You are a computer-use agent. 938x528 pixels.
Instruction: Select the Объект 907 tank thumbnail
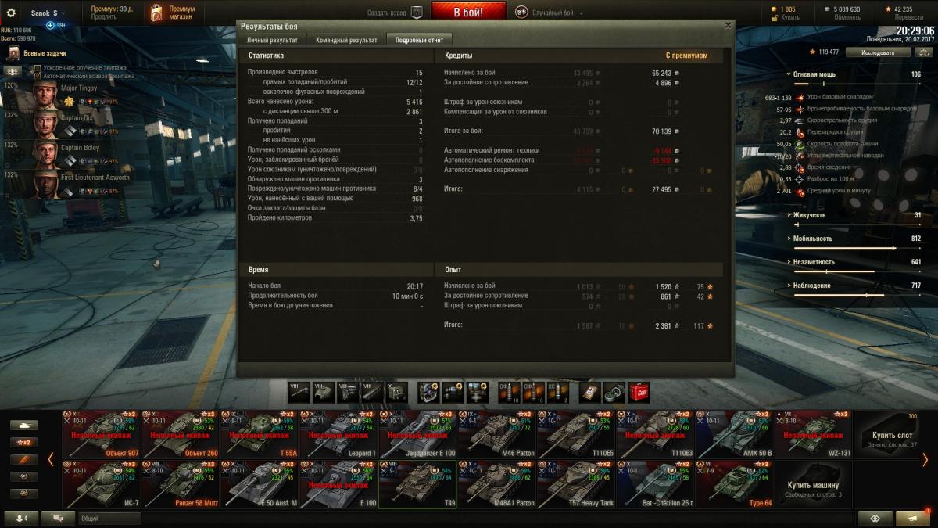[x=102, y=434]
